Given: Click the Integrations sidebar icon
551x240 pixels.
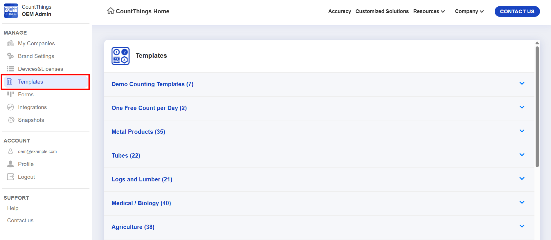Looking at the screenshot, I should click(x=10, y=107).
